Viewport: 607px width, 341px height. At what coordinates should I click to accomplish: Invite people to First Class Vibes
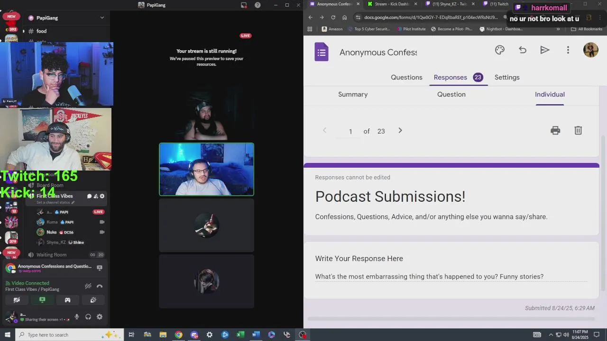coord(95,196)
